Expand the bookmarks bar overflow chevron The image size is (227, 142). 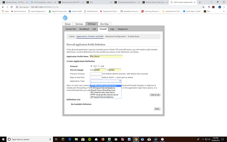pyautogui.click(x=224, y=11)
